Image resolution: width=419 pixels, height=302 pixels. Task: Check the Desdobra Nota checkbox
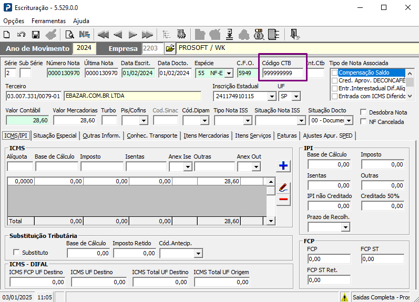363,112
